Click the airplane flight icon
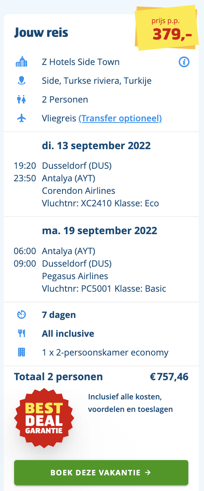204x491 pixels. pos(22,118)
